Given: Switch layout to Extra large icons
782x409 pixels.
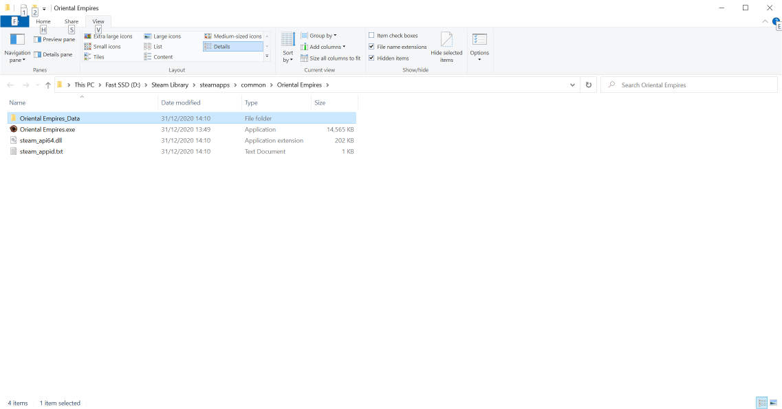Looking at the screenshot, I should (108, 36).
